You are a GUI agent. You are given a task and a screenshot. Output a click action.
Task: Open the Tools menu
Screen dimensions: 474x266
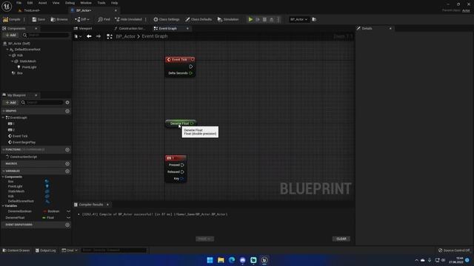click(x=101, y=3)
